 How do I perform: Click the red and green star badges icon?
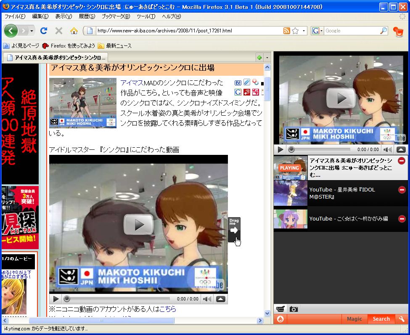click(x=255, y=82)
